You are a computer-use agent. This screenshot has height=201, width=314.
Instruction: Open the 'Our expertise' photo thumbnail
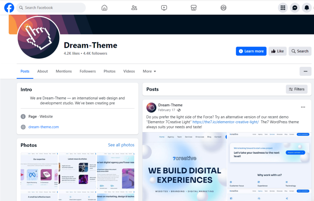pos(39,171)
